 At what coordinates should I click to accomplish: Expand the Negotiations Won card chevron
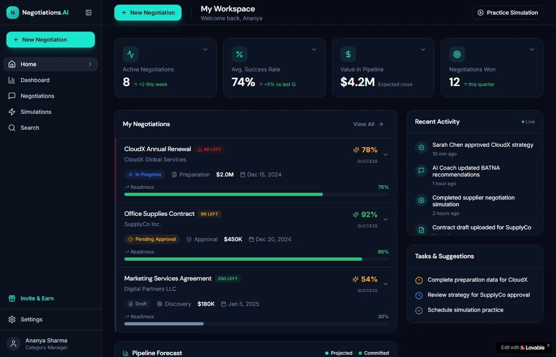532,50
